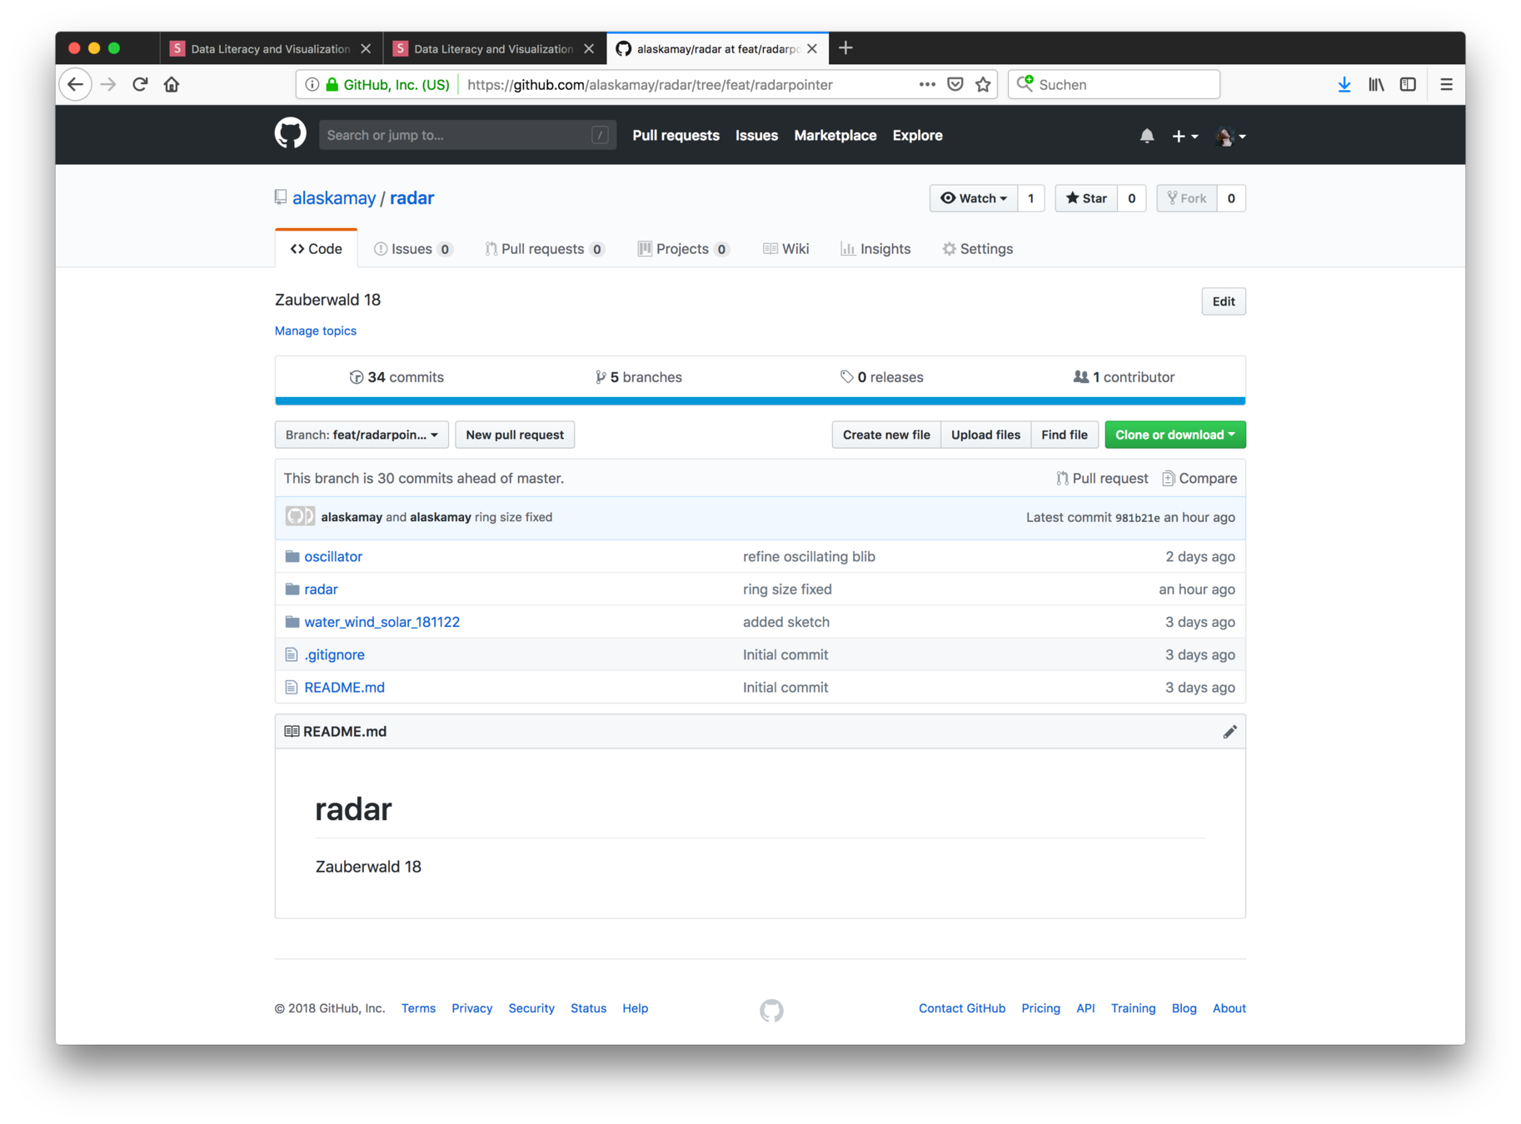The width and height of the screenshot is (1521, 1124).
Task: Open the Wiki tab
Action: coord(785,249)
